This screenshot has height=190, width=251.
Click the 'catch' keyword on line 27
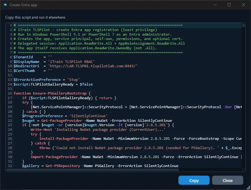(40, 143)
